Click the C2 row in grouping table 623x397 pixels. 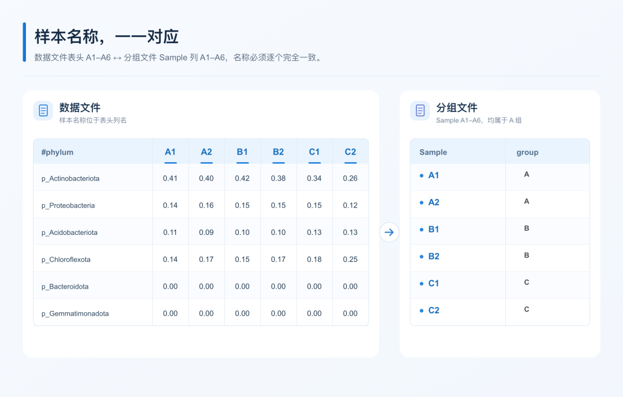[x=500, y=312]
